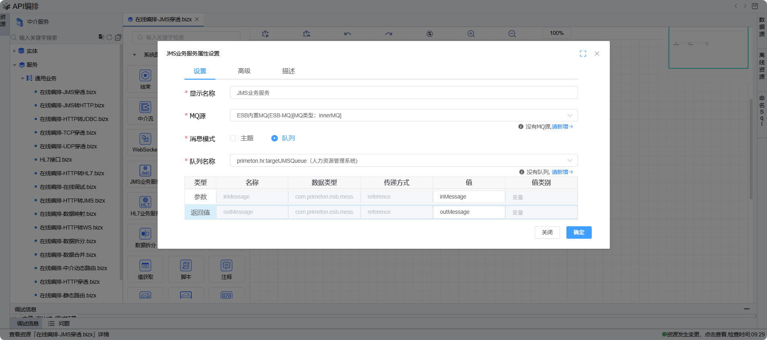
Task: Click the 确定 button
Action: (578, 232)
